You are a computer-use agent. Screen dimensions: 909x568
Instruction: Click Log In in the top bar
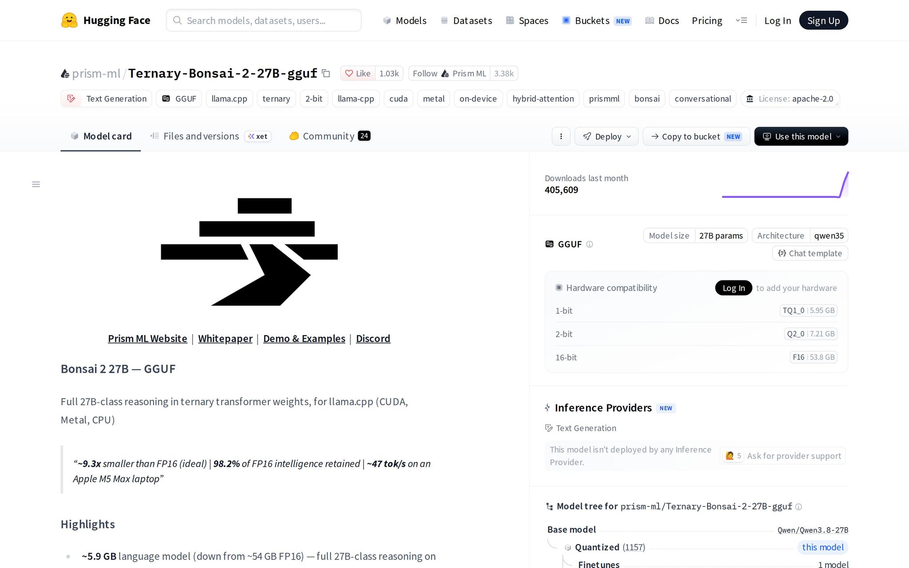778,20
